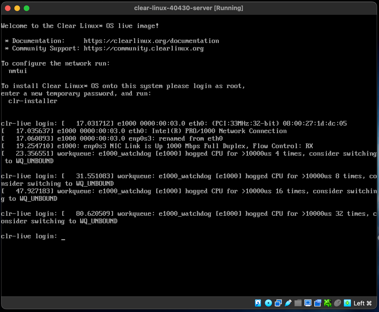Click the keyboard capture green-arrow icon

click(347, 303)
